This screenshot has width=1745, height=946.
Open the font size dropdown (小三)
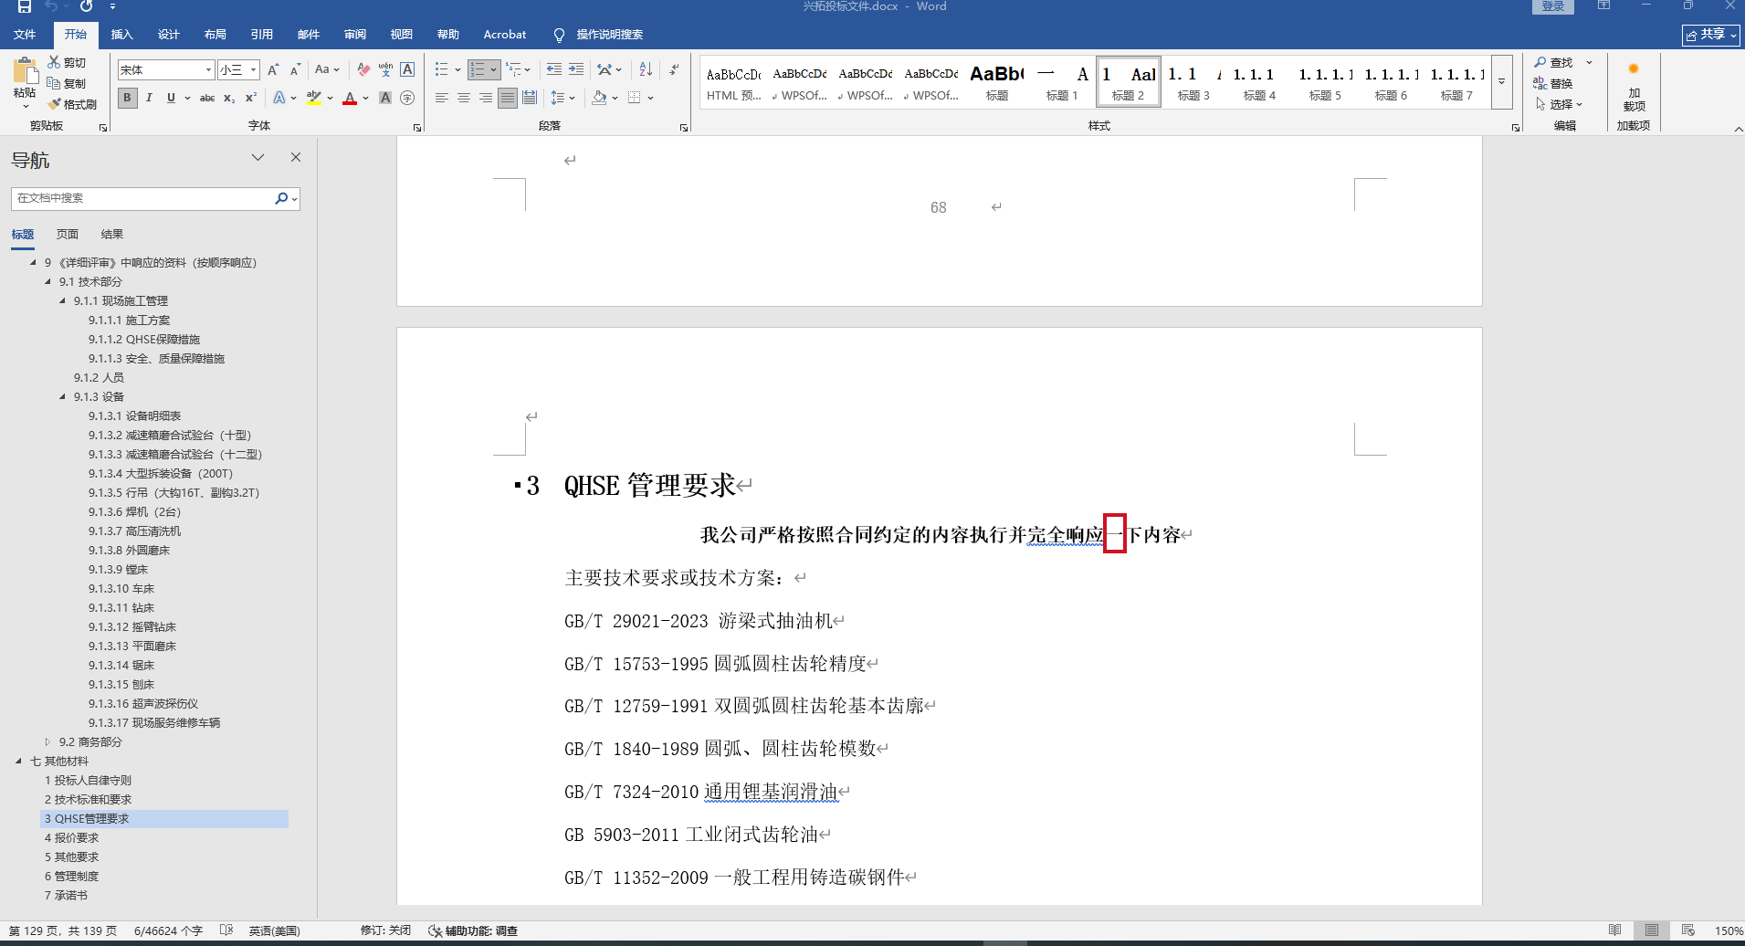[253, 69]
